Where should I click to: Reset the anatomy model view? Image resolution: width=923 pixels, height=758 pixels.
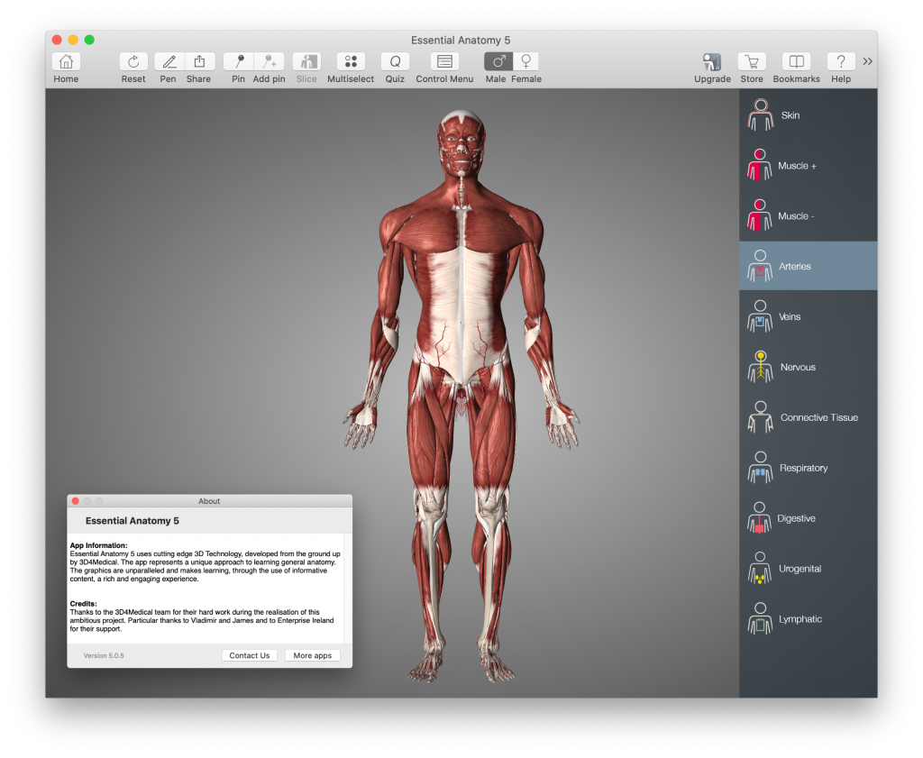tap(133, 62)
